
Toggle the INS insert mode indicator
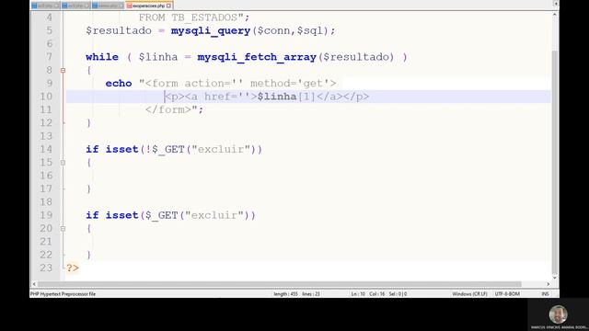545,294
